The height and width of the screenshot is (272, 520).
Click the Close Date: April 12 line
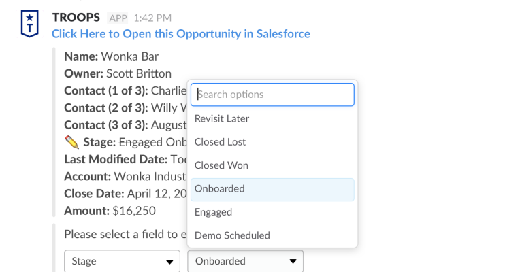(x=123, y=194)
